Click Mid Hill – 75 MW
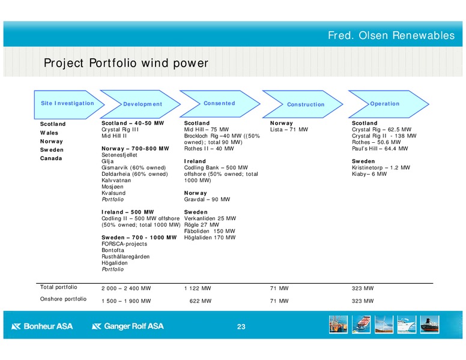This screenshot has height=360, width=466. 207,130
